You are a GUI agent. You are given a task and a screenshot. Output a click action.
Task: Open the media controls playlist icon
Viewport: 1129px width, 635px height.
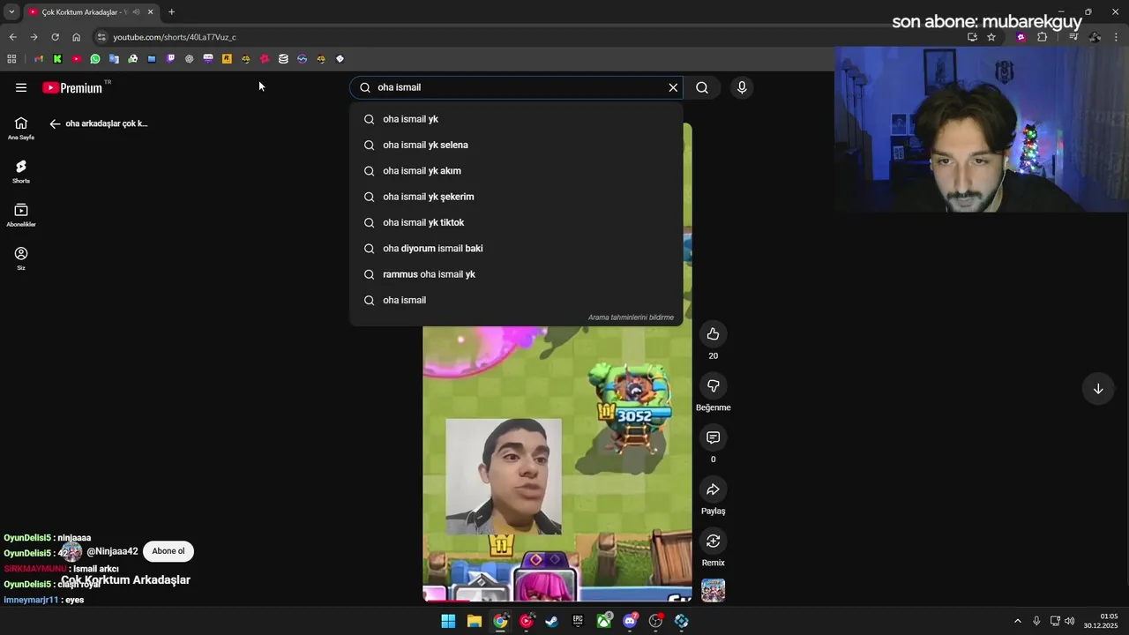tap(1073, 37)
